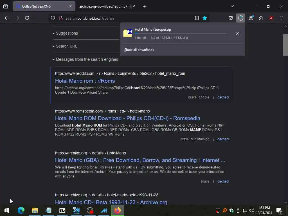Open Hotel Mario CD-i Beta 1993-11-23 result
The image size is (288, 216).
click(x=111, y=202)
